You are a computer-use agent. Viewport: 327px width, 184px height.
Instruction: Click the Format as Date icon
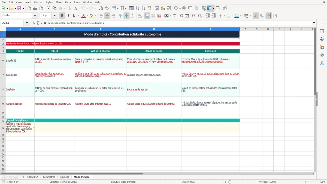[187, 16]
